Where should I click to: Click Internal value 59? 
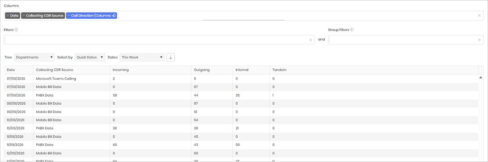(x=238, y=145)
